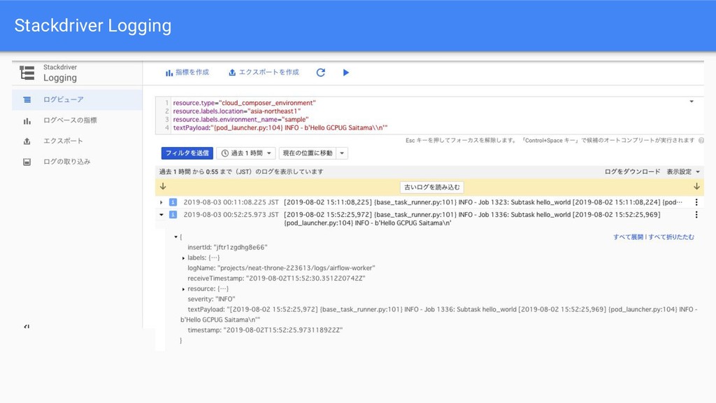Click the textPayload field in JSON

click(438, 315)
